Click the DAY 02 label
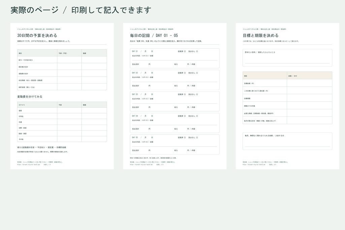The height and width of the screenshot is (230, 345). 135,73
